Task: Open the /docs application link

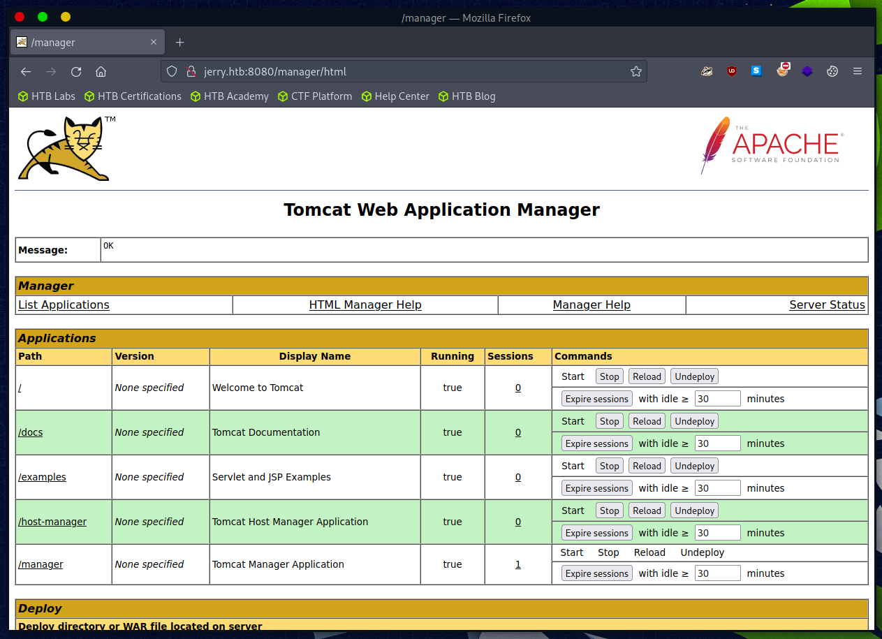Action: click(x=31, y=432)
